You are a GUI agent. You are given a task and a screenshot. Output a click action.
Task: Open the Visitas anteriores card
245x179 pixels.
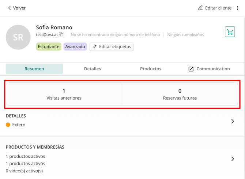(64, 94)
